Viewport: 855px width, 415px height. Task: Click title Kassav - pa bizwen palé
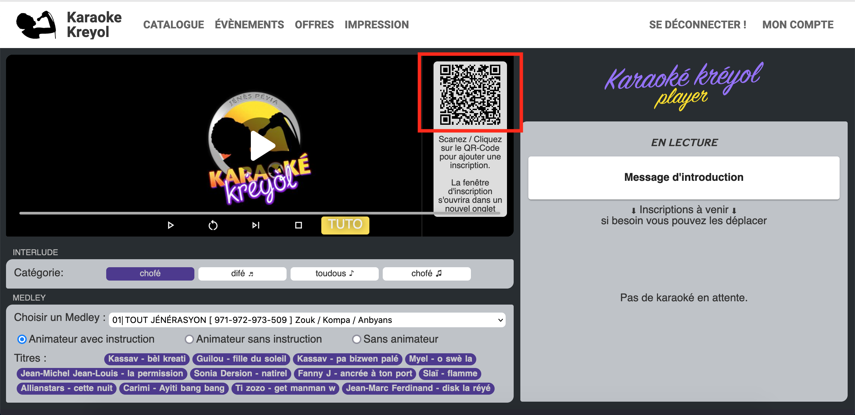[x=348, y=359]
